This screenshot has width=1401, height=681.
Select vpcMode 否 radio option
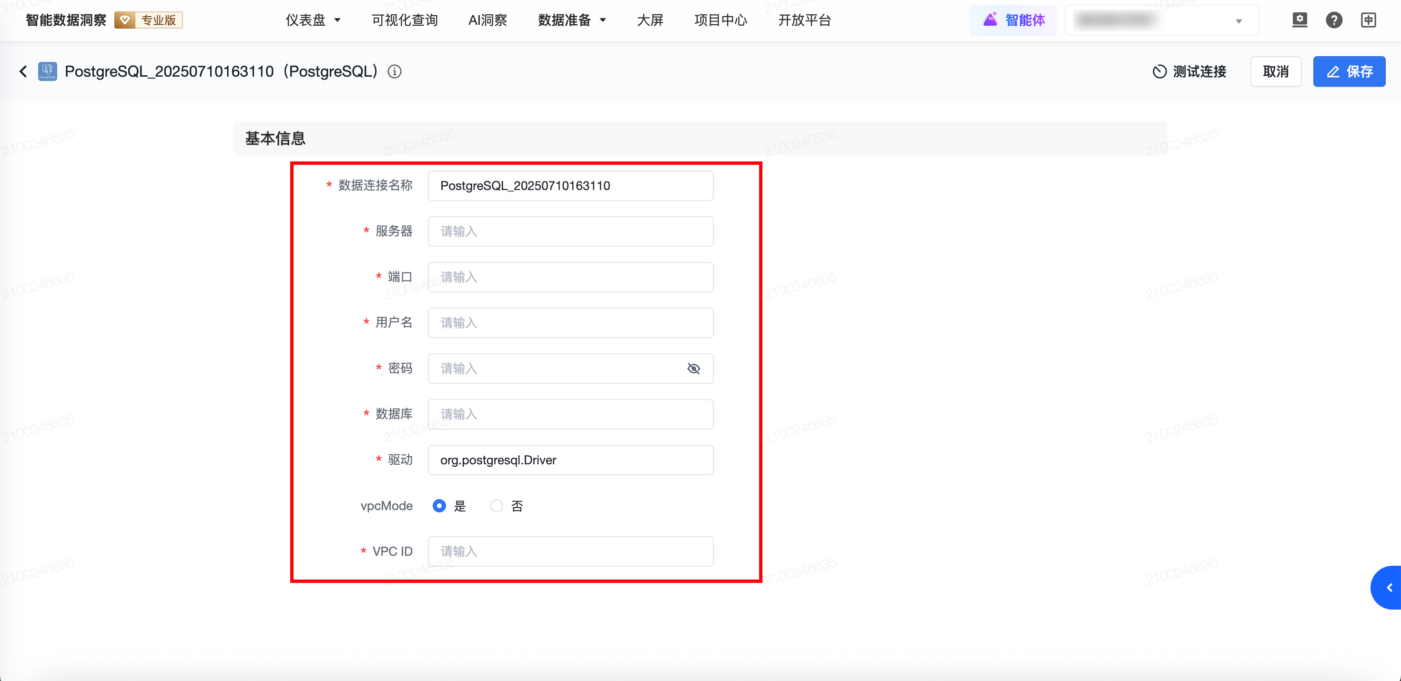click(x=497, y=506)
